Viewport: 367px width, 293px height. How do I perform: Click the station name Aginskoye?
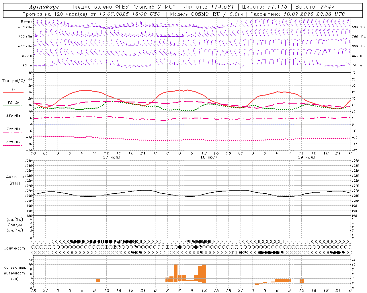click(x=44, y=7)
